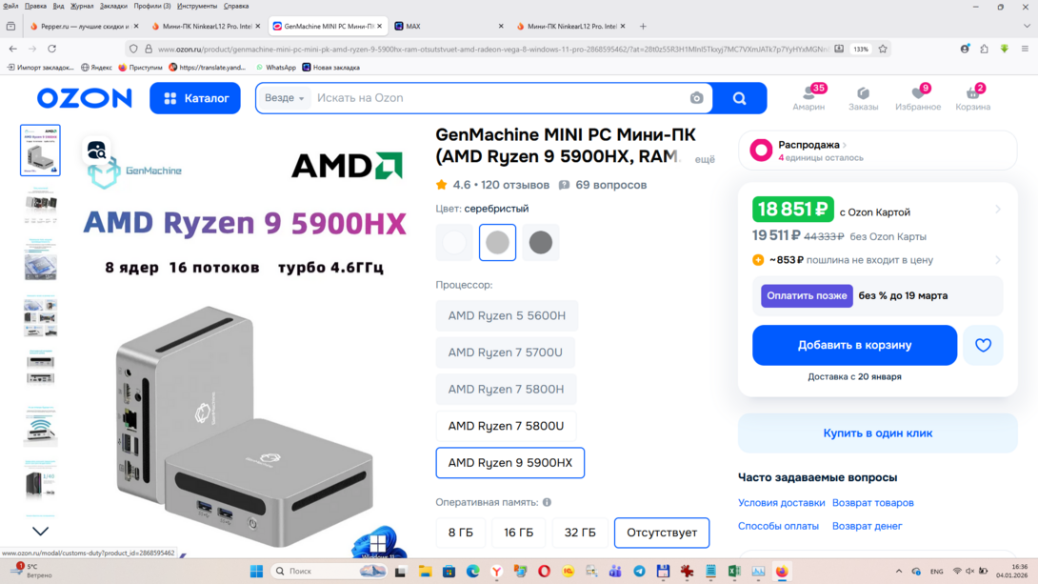Focus the Искать на Ozon search field
This screenshot has height=584, width=1038.
click(x=500, y=98)
